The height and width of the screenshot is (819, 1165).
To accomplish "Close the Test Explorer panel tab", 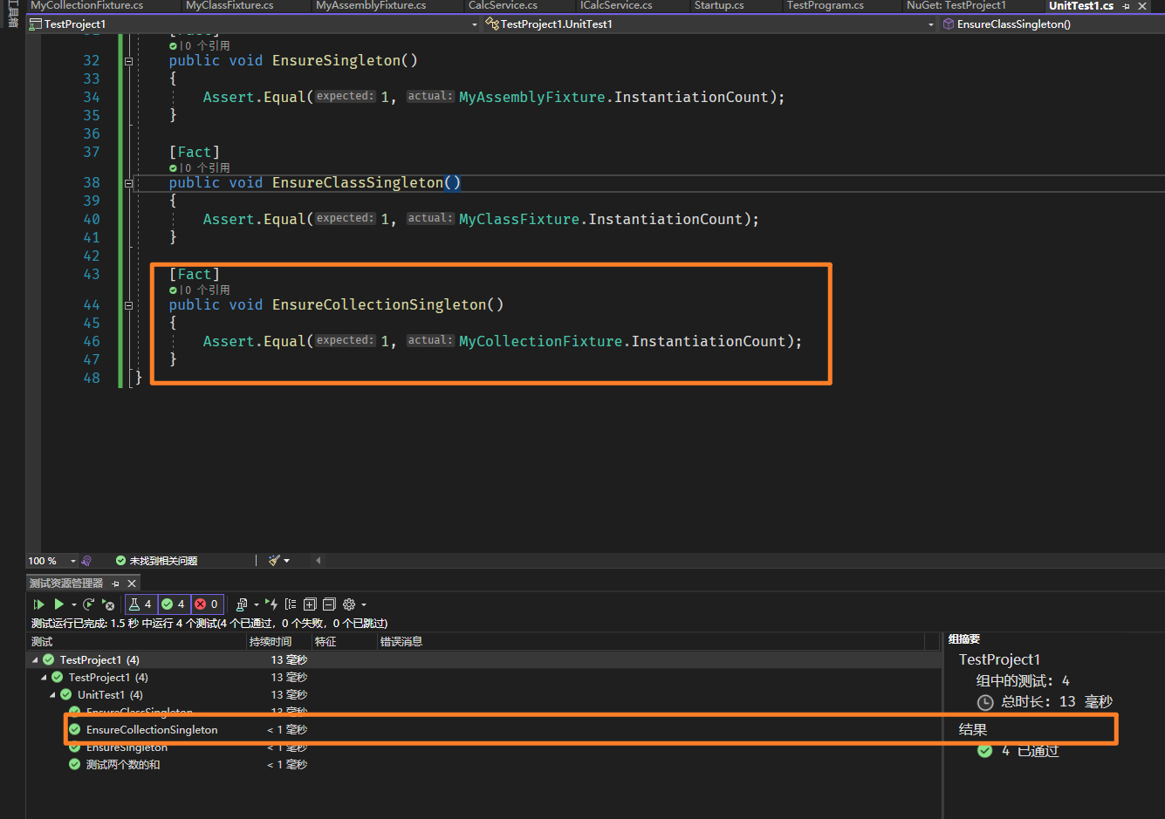I will click(x=132, y=584).
